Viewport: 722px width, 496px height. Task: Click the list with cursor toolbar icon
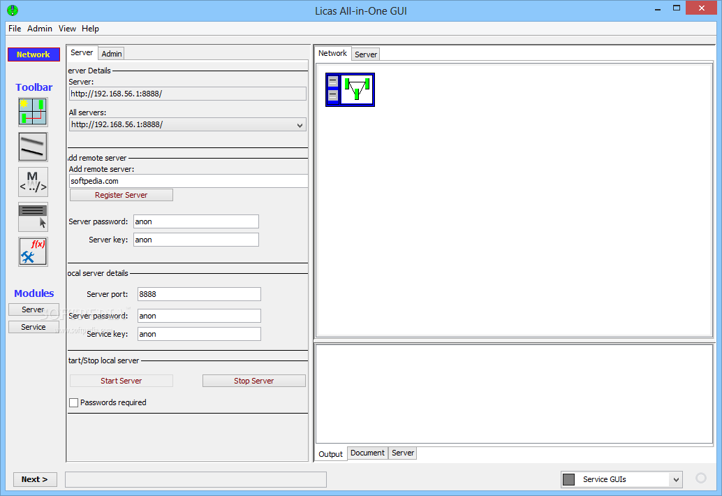[x=33, y=217]
